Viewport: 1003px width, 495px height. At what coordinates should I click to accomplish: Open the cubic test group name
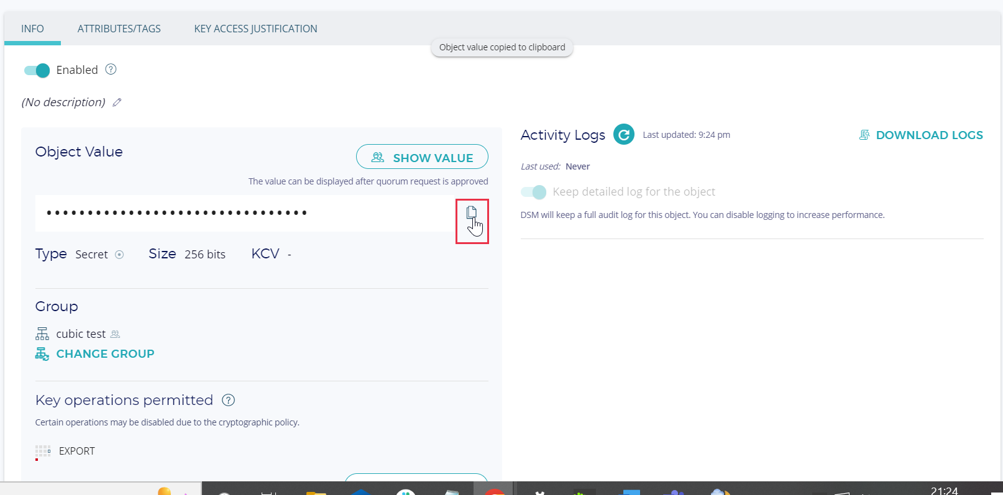click(x=81, y=334)
